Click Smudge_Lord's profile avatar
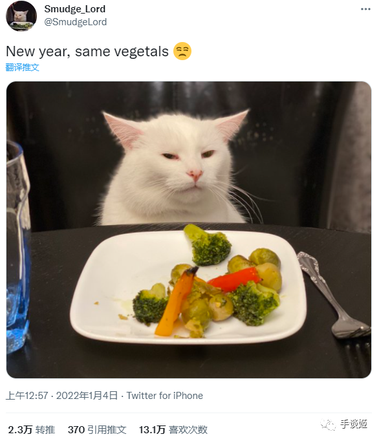Viewport: 379px width, 441px height. 21,16
